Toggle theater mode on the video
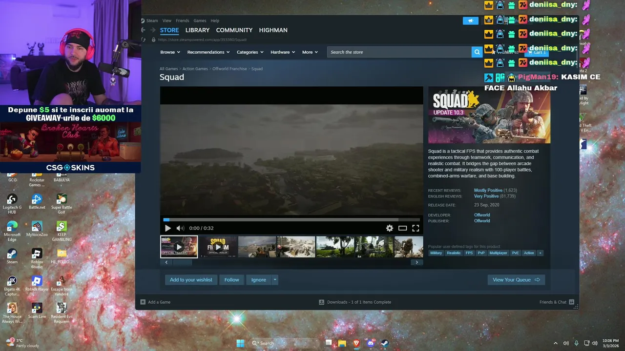The height and width of the screenshot is (351, 625). tap(402, 228)
